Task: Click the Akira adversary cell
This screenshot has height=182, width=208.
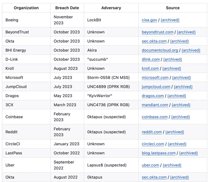Action: [111, 50]
